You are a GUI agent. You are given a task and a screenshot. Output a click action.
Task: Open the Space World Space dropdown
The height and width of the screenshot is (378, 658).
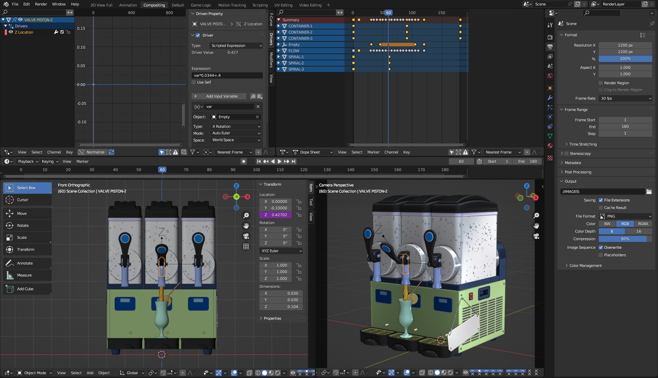tap(236, 140)
